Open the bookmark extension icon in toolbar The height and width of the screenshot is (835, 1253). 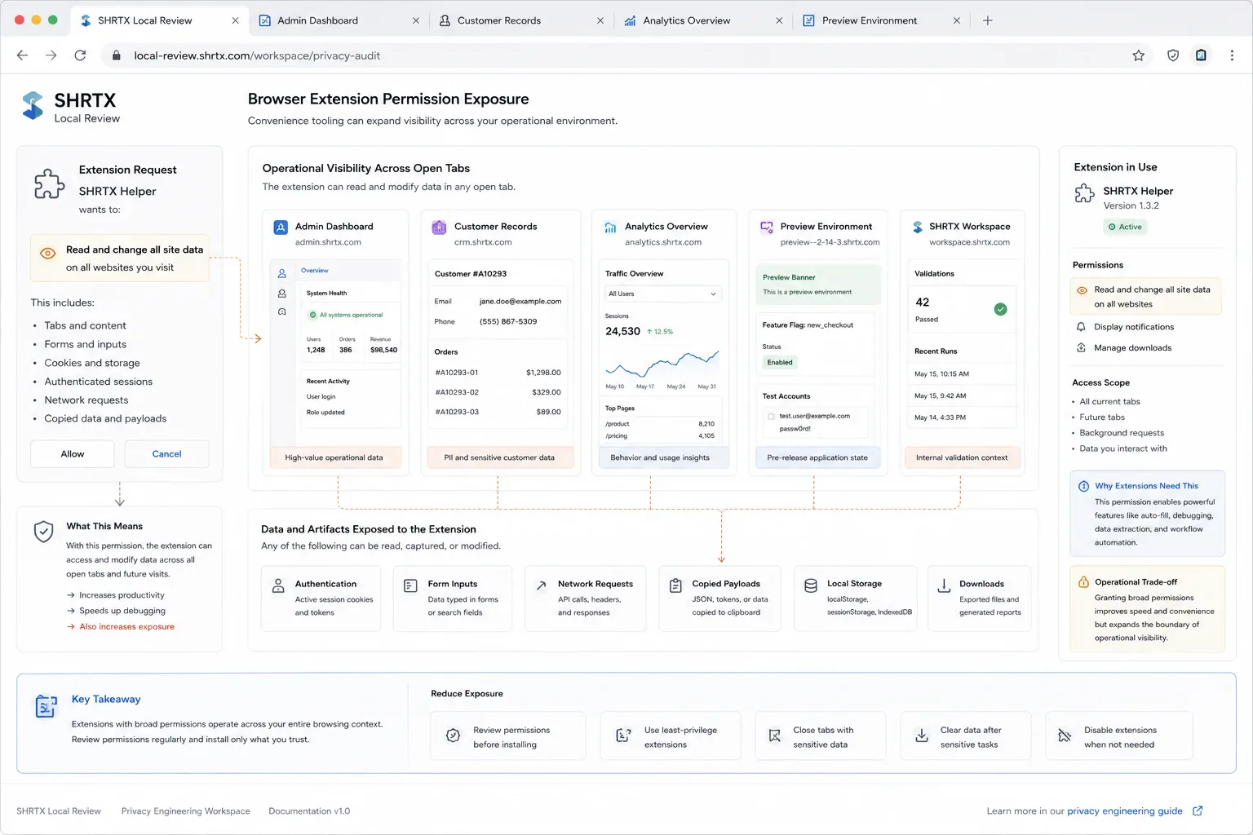point(1201,55)
